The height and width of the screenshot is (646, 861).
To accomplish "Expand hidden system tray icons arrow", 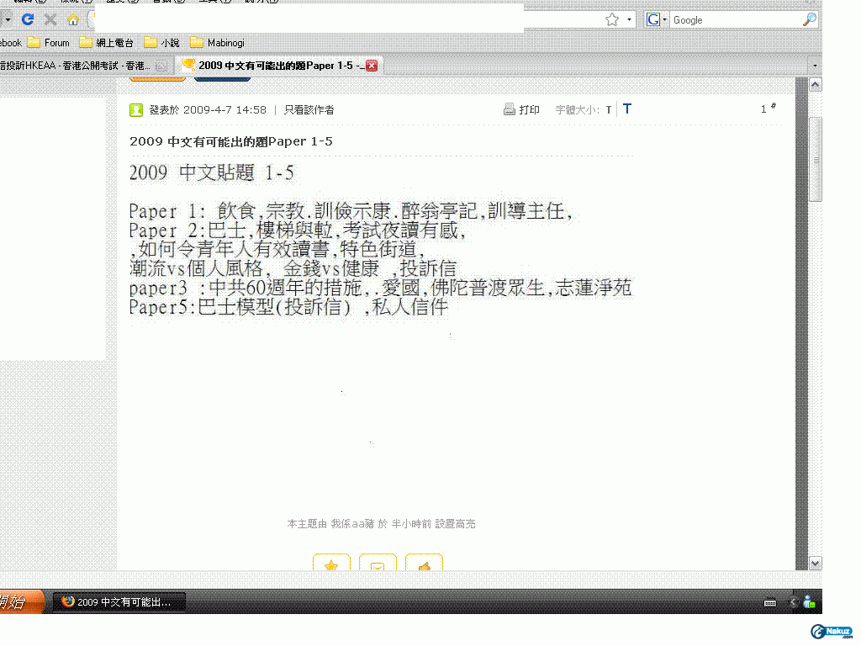I will (792, 602).
